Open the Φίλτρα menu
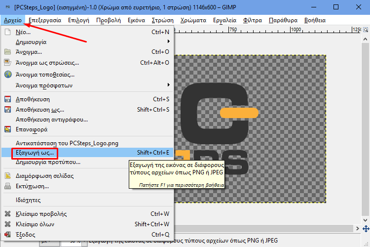The height and width of the screenshot is (247, 370). (253, 20)
